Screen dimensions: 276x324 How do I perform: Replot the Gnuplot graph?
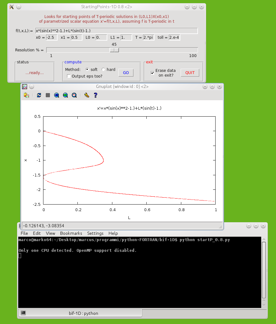(39, 95)
